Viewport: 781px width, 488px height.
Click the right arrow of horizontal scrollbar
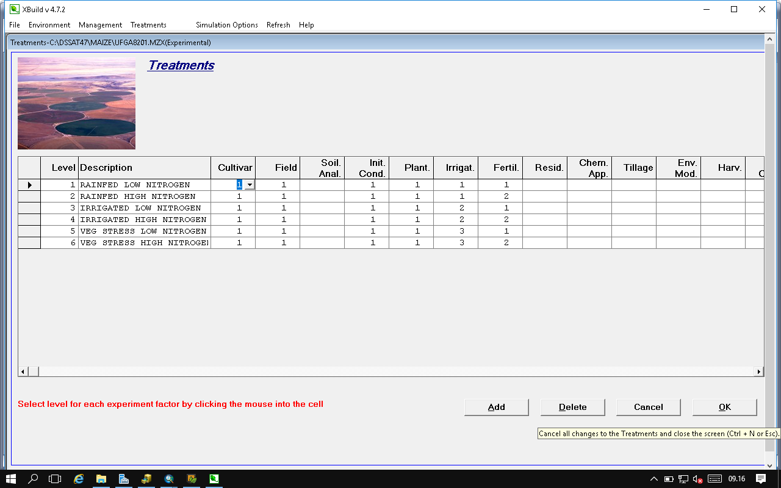759,371
